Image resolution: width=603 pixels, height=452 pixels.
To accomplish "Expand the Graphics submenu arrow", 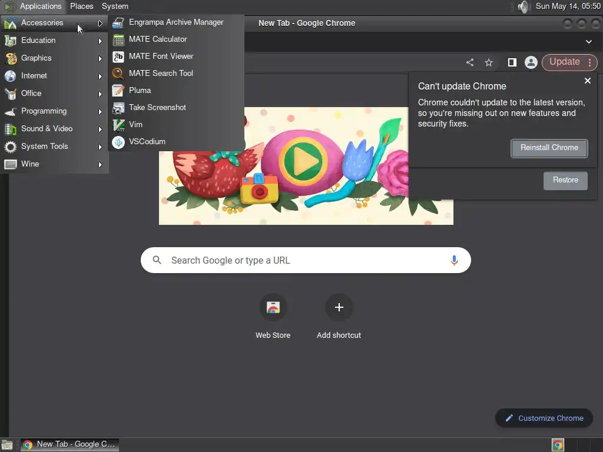I will (x=100, y=58).
